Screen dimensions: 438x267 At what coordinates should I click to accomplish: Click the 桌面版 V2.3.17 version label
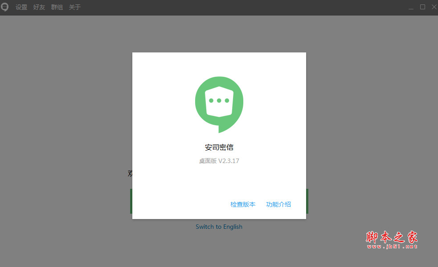click(219, 161)
